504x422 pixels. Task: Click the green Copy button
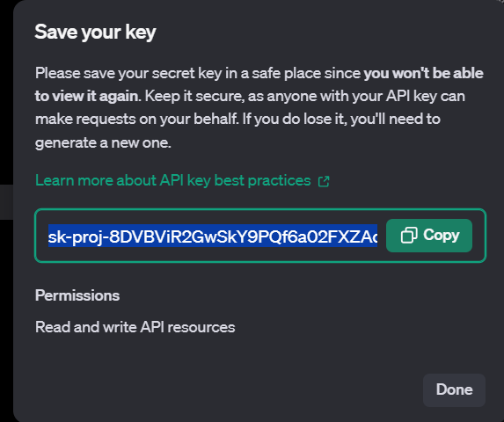(429, 236)
